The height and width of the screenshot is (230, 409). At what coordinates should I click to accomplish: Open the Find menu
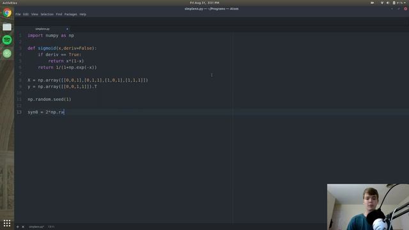click(x=59, y=14)
